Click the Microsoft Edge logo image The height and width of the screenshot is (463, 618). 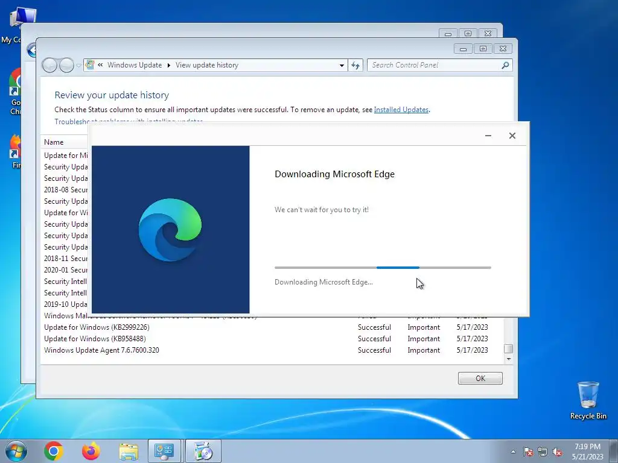[170, 230]
